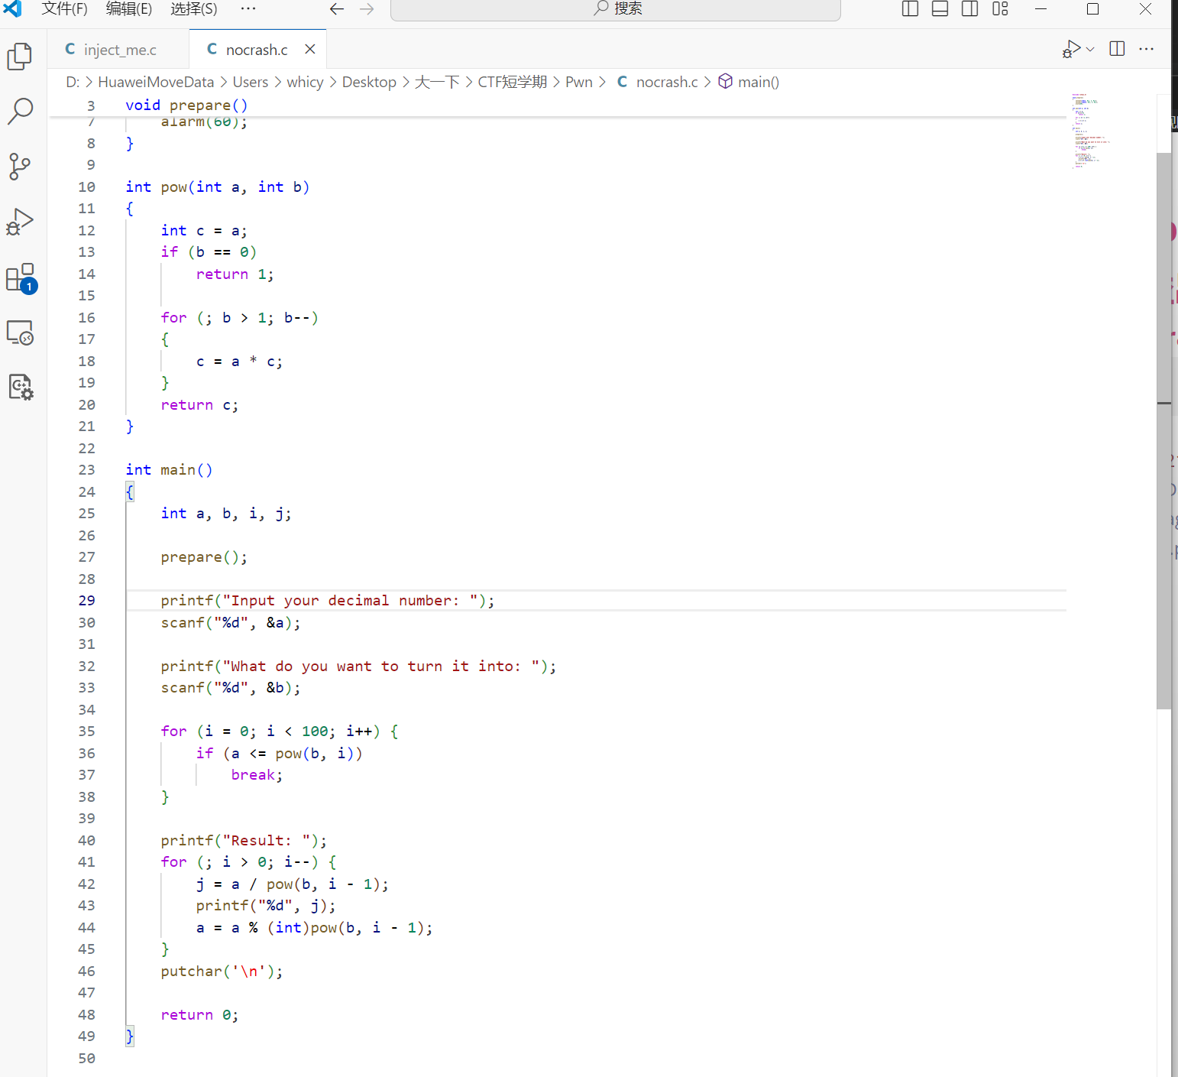Open the 编辑(E) menu
Screen dimensions: 1178x1077
tap(129, 9)
